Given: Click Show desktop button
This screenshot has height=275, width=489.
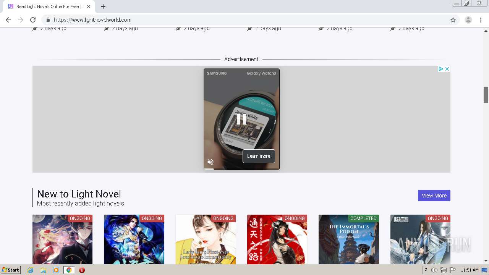Looking at the screenshot, I should 484,270.
